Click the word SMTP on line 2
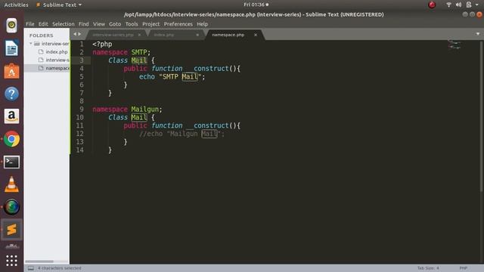 pyautogui.click(x=139, y=52)
